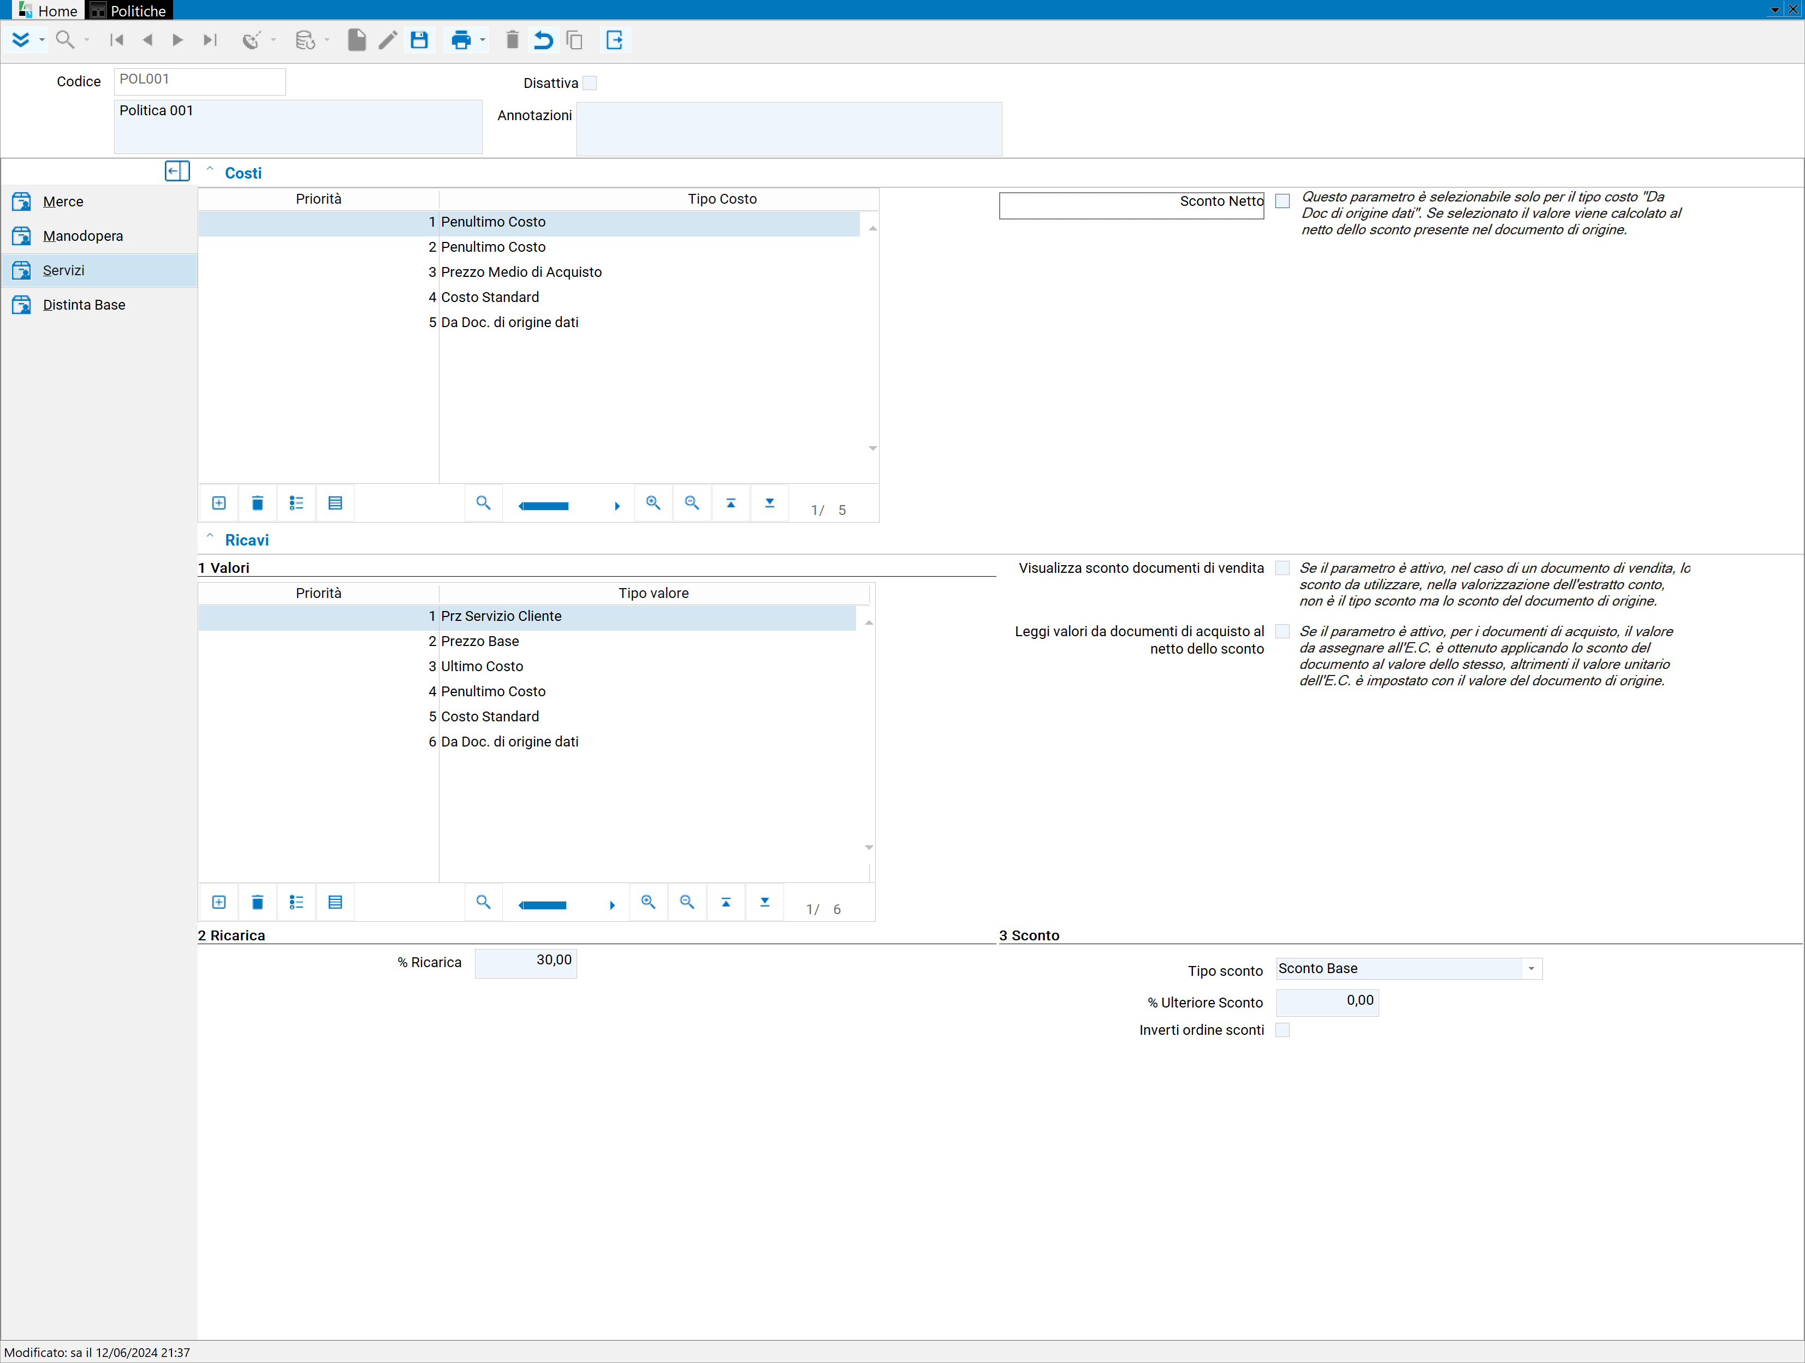Open the Merce section in sidebar
Viewport: 1805px width, 1363px height.
[x=99, y=202]
